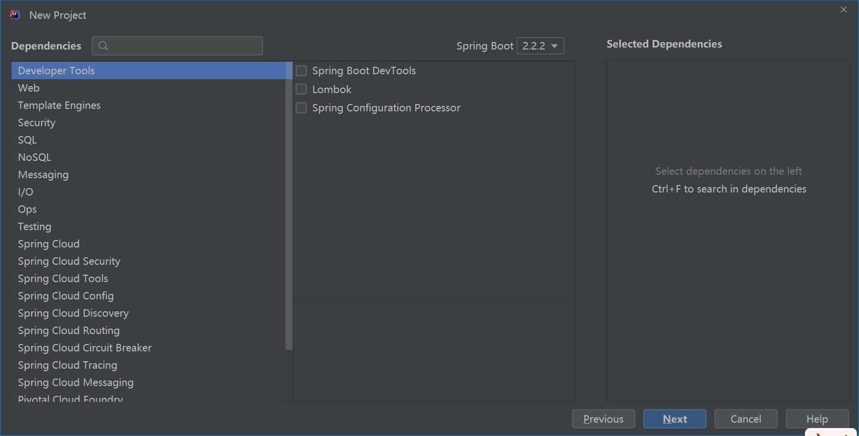Click the Next button
This screenshot has width=859, height=436.
[675, 419]
